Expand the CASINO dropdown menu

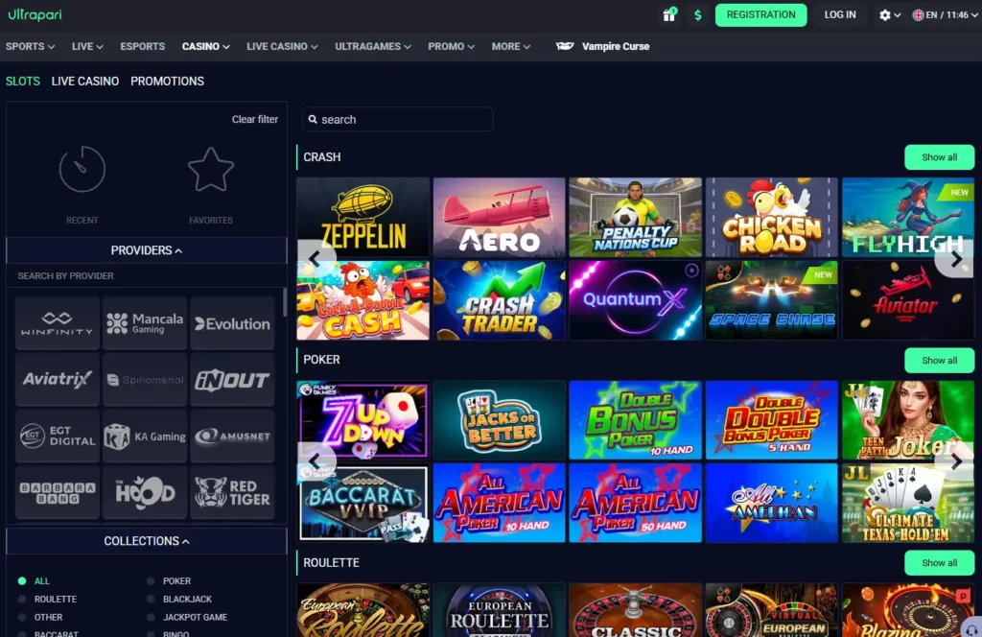click(205, 46)
